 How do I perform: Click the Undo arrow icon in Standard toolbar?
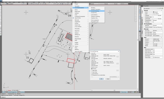tap(49, 4)
